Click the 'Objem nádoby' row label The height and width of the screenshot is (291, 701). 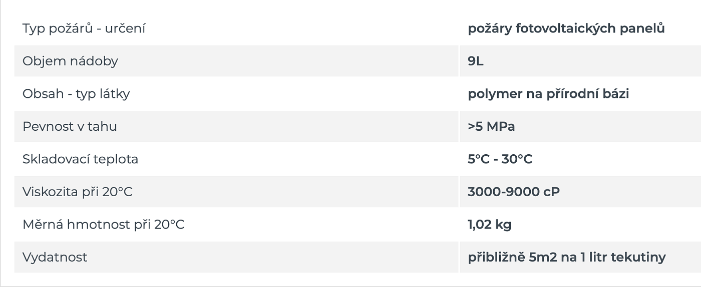(70, 61)
